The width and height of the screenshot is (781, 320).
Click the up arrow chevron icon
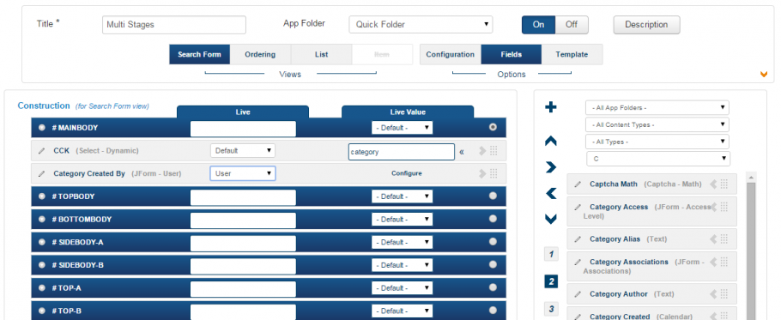(x=551, y=142)
